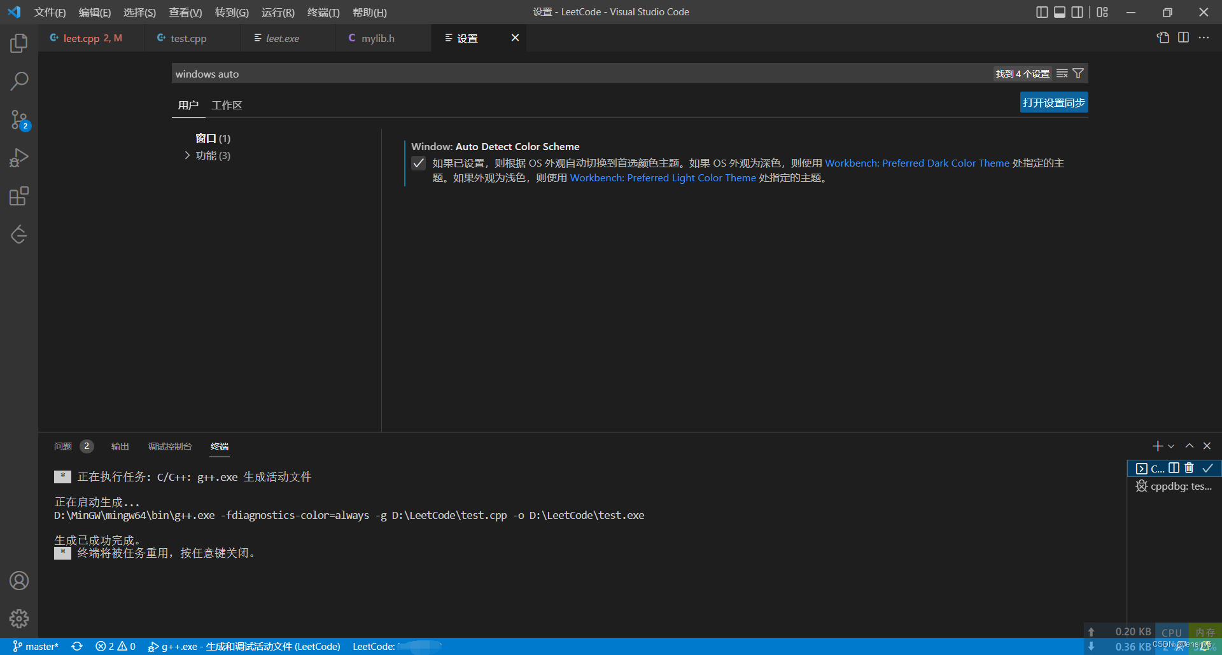The width and height of the screenshot is (1222, 655).
Task: Select the cppdbg terminal entry
Action: pos(1174,486)
